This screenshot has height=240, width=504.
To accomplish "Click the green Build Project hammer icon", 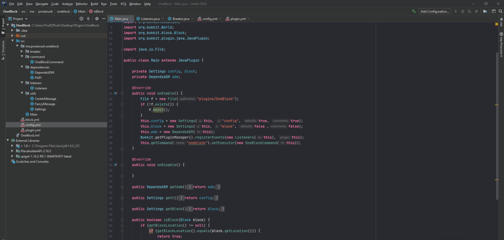I will point(414,11).
